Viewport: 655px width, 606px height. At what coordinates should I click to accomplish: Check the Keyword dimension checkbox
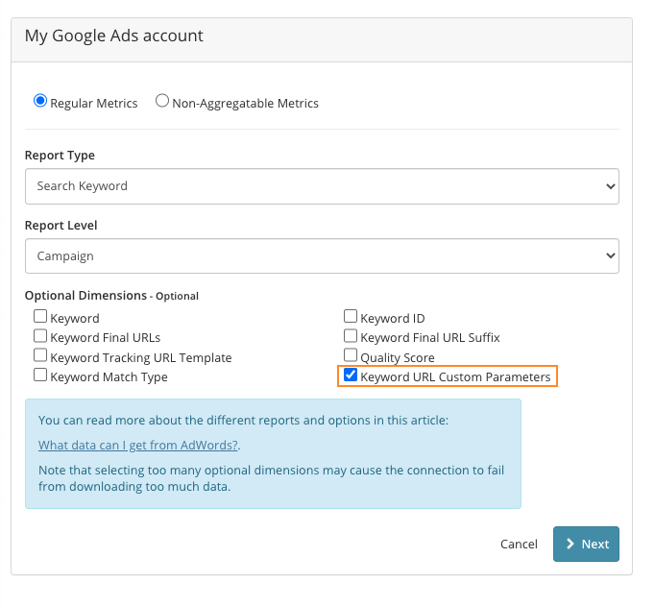pos(40,317)
